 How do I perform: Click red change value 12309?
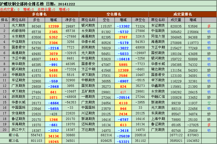(123, 70)
